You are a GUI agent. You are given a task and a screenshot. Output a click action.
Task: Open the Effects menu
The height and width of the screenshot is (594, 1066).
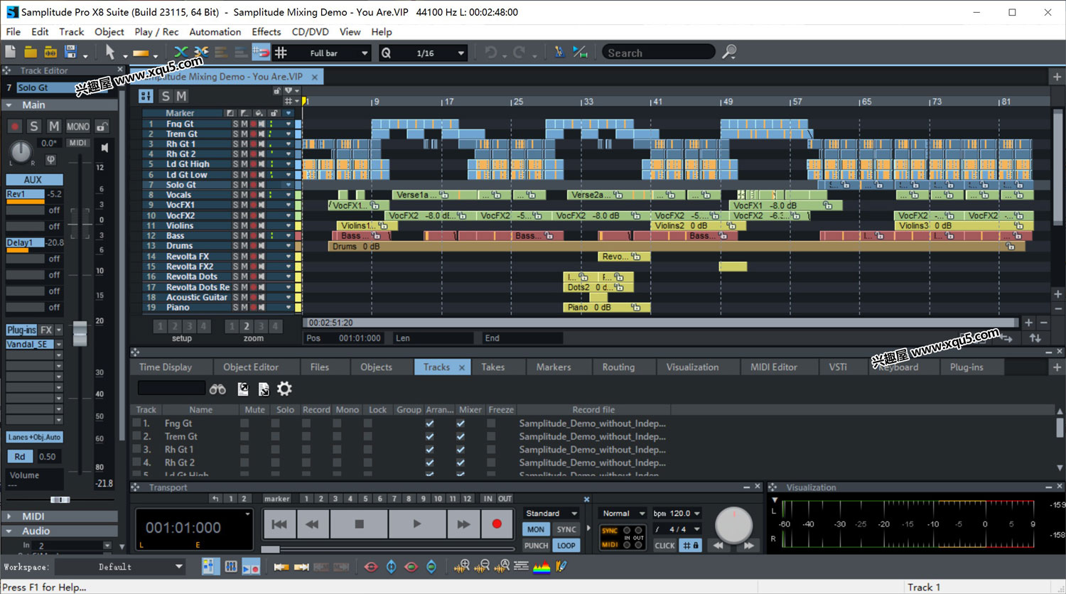coord(266,31)
